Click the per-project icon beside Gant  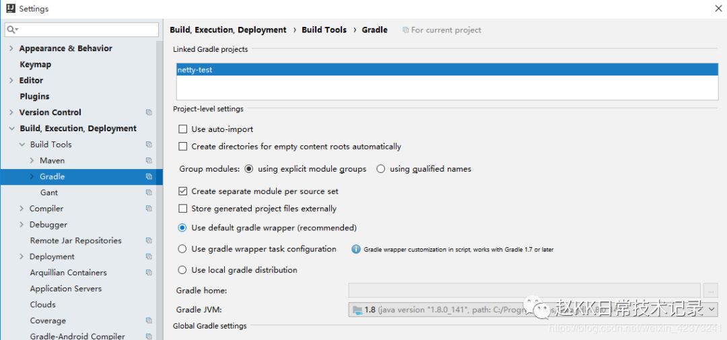coord(149,193)
